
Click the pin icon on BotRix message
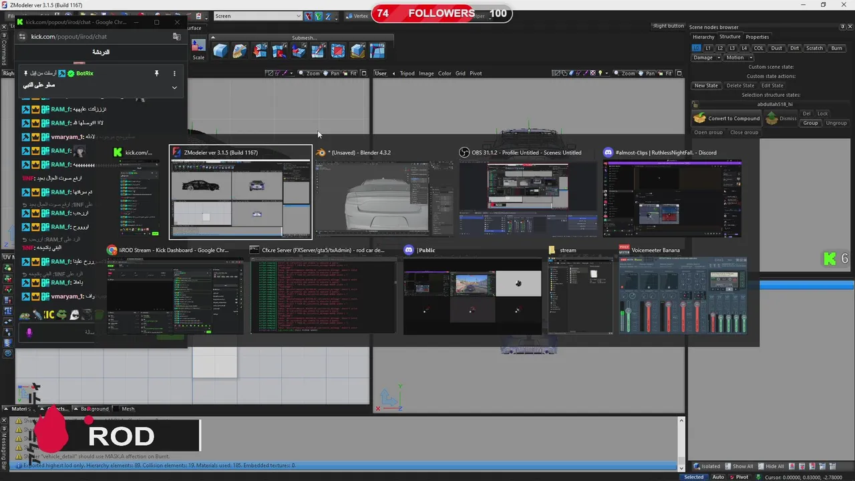tap(157, 73)
